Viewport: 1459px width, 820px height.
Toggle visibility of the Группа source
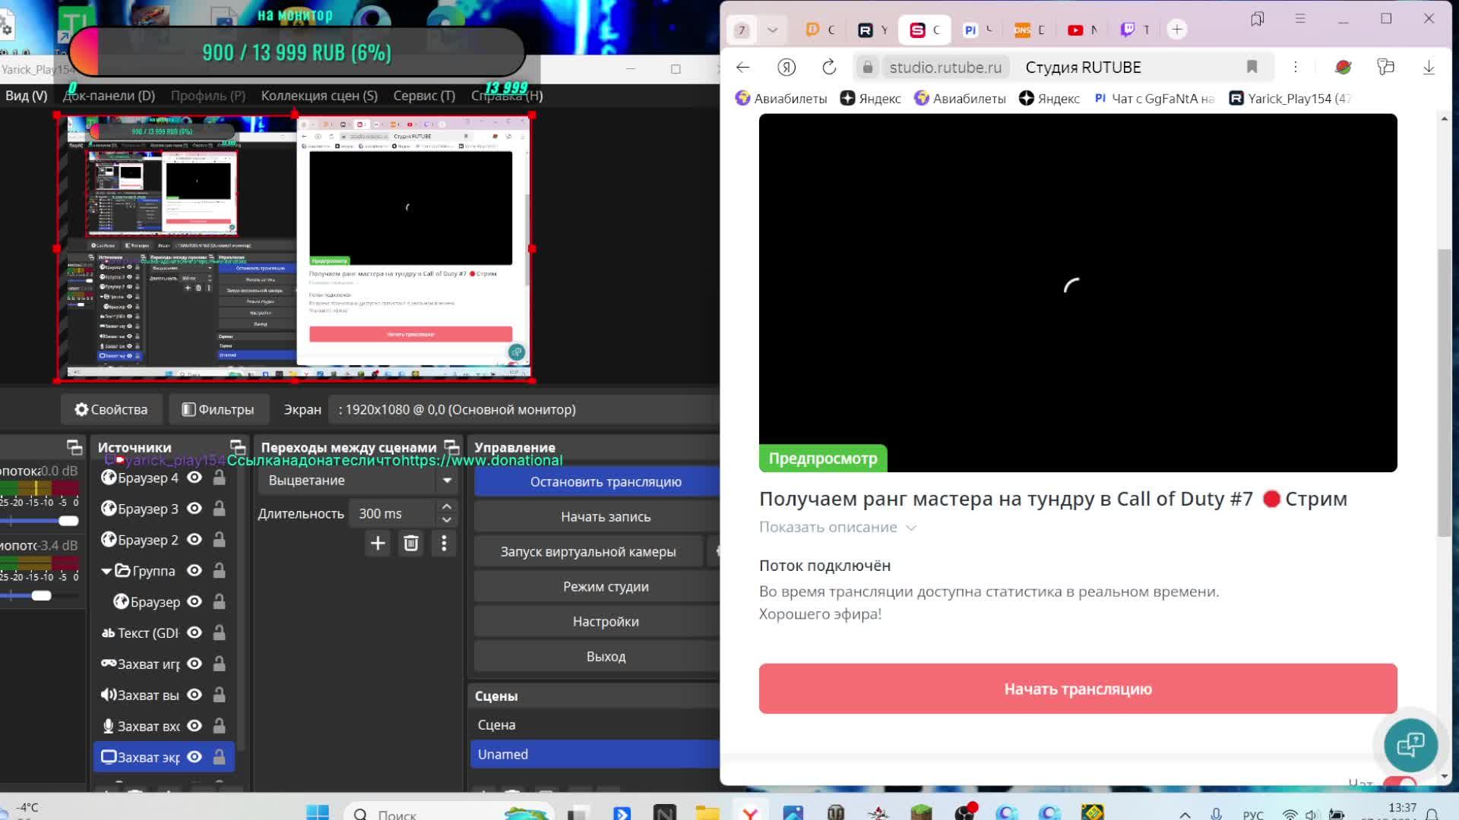(x=195, y=571)
